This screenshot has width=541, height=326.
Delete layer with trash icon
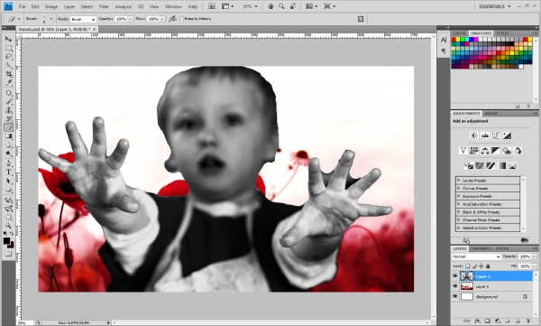click(x=528, y=321)
